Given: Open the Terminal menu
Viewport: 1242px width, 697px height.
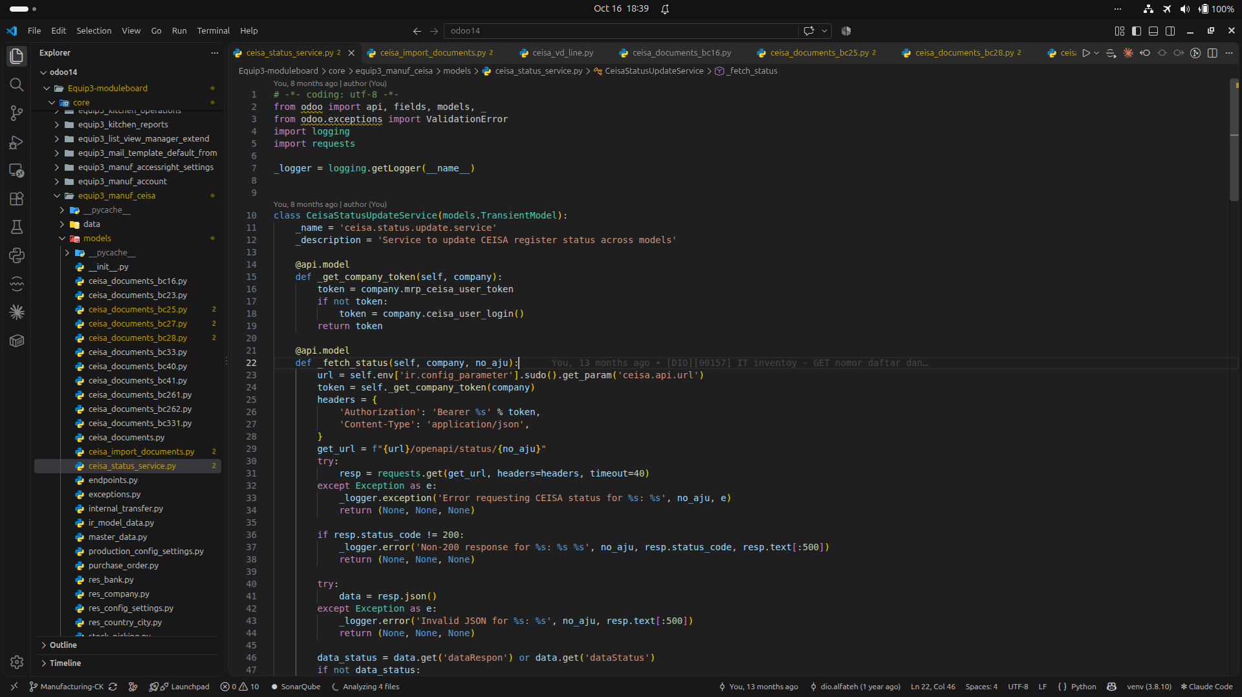Looking at the screenshot, I should click(213, 30).
